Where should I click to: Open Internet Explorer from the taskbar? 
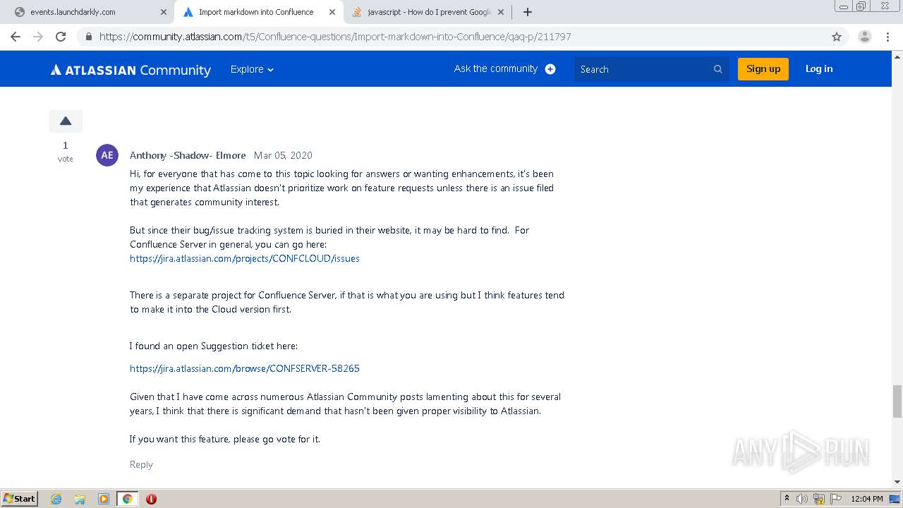tap(56, 499)
